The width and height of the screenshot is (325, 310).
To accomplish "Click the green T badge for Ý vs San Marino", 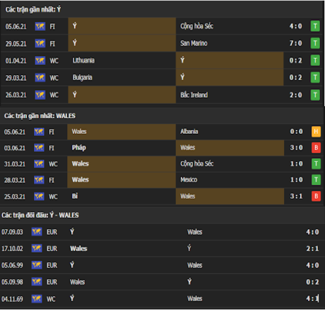I will (x=315, y=43).
